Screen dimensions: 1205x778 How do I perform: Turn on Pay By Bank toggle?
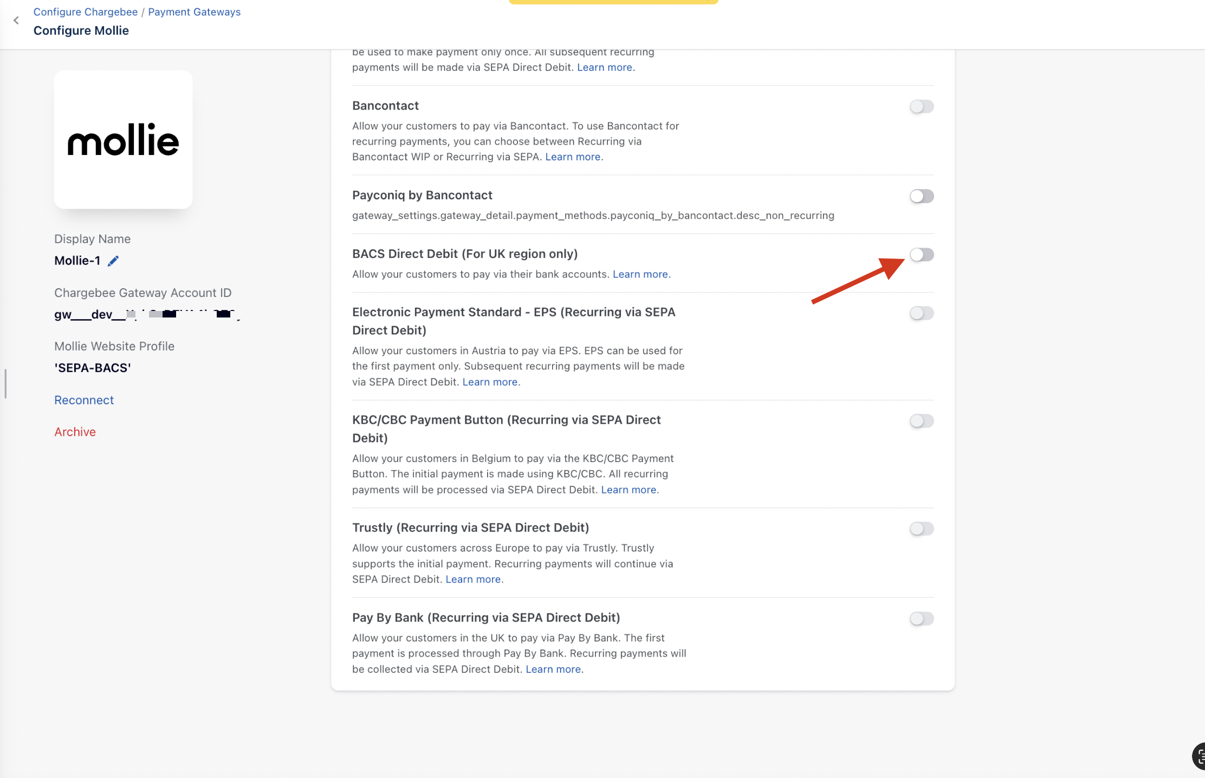pos(921,619)
